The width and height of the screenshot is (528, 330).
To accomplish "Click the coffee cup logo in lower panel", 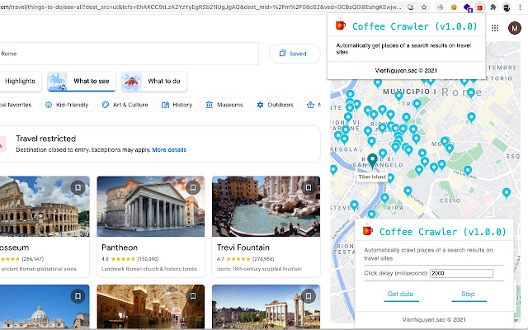I will point(367,231).
